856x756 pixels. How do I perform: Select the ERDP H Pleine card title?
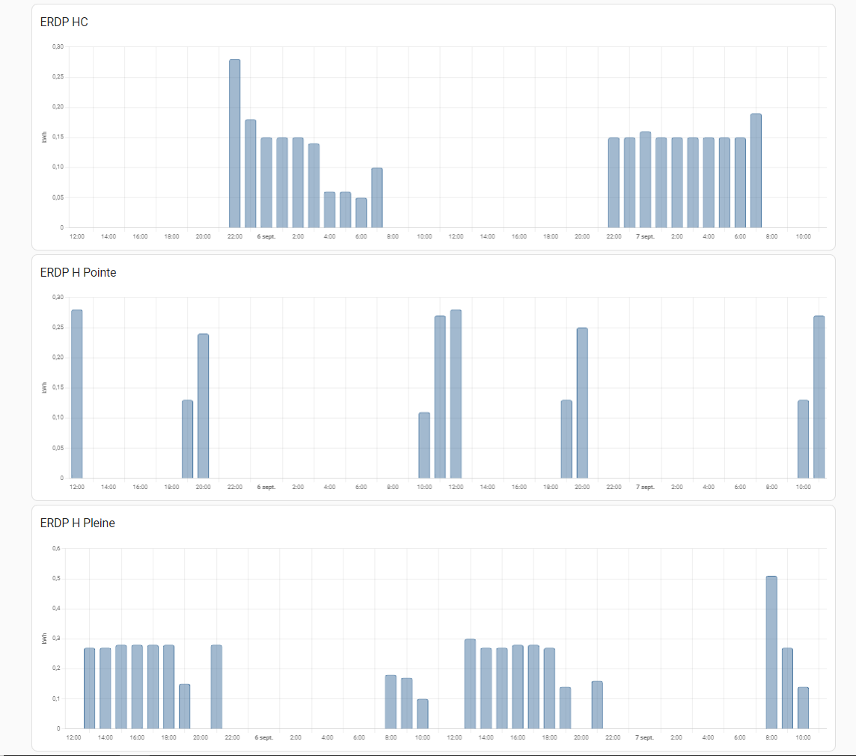point(77,523)
